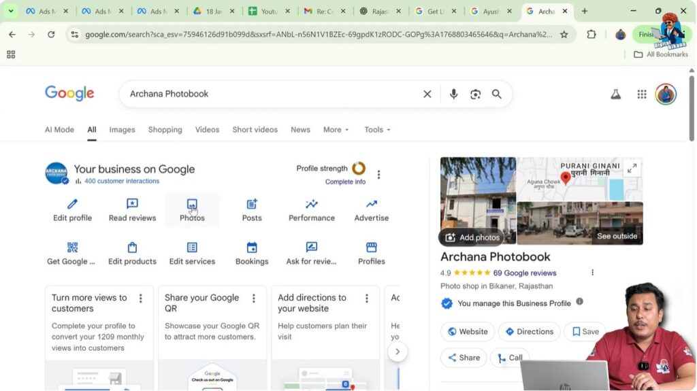Open view site information icon in address bar
The image size is (697, 391).
pos(74,34)
